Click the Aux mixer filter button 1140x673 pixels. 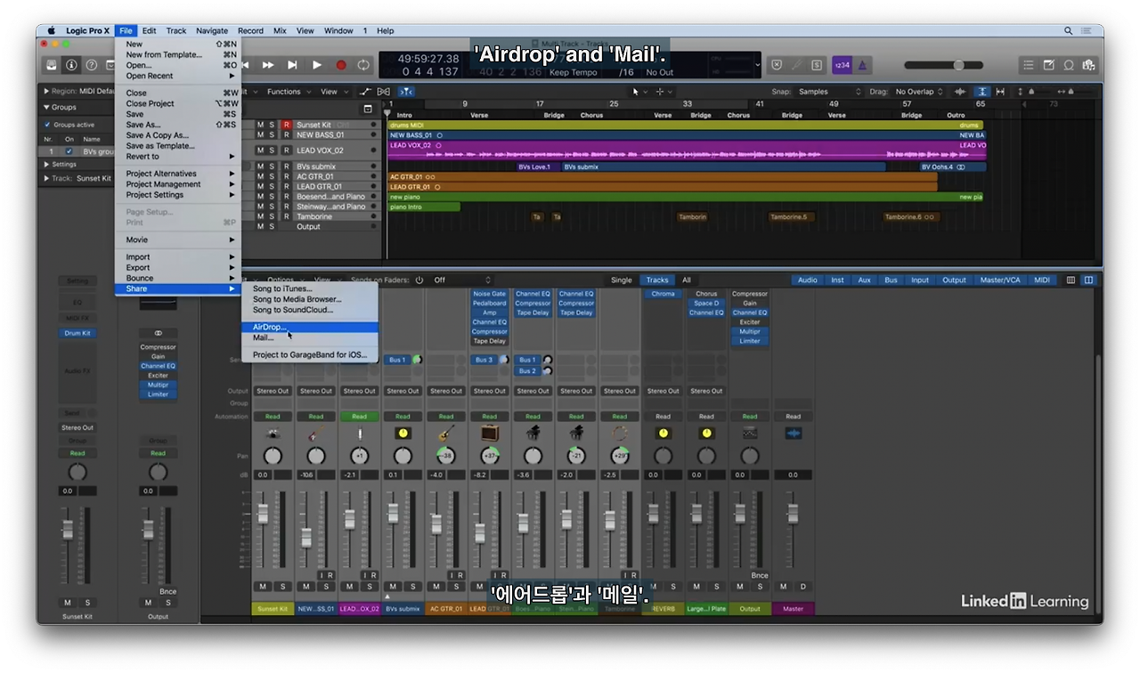pyautogui.click(x=864, y=280)
